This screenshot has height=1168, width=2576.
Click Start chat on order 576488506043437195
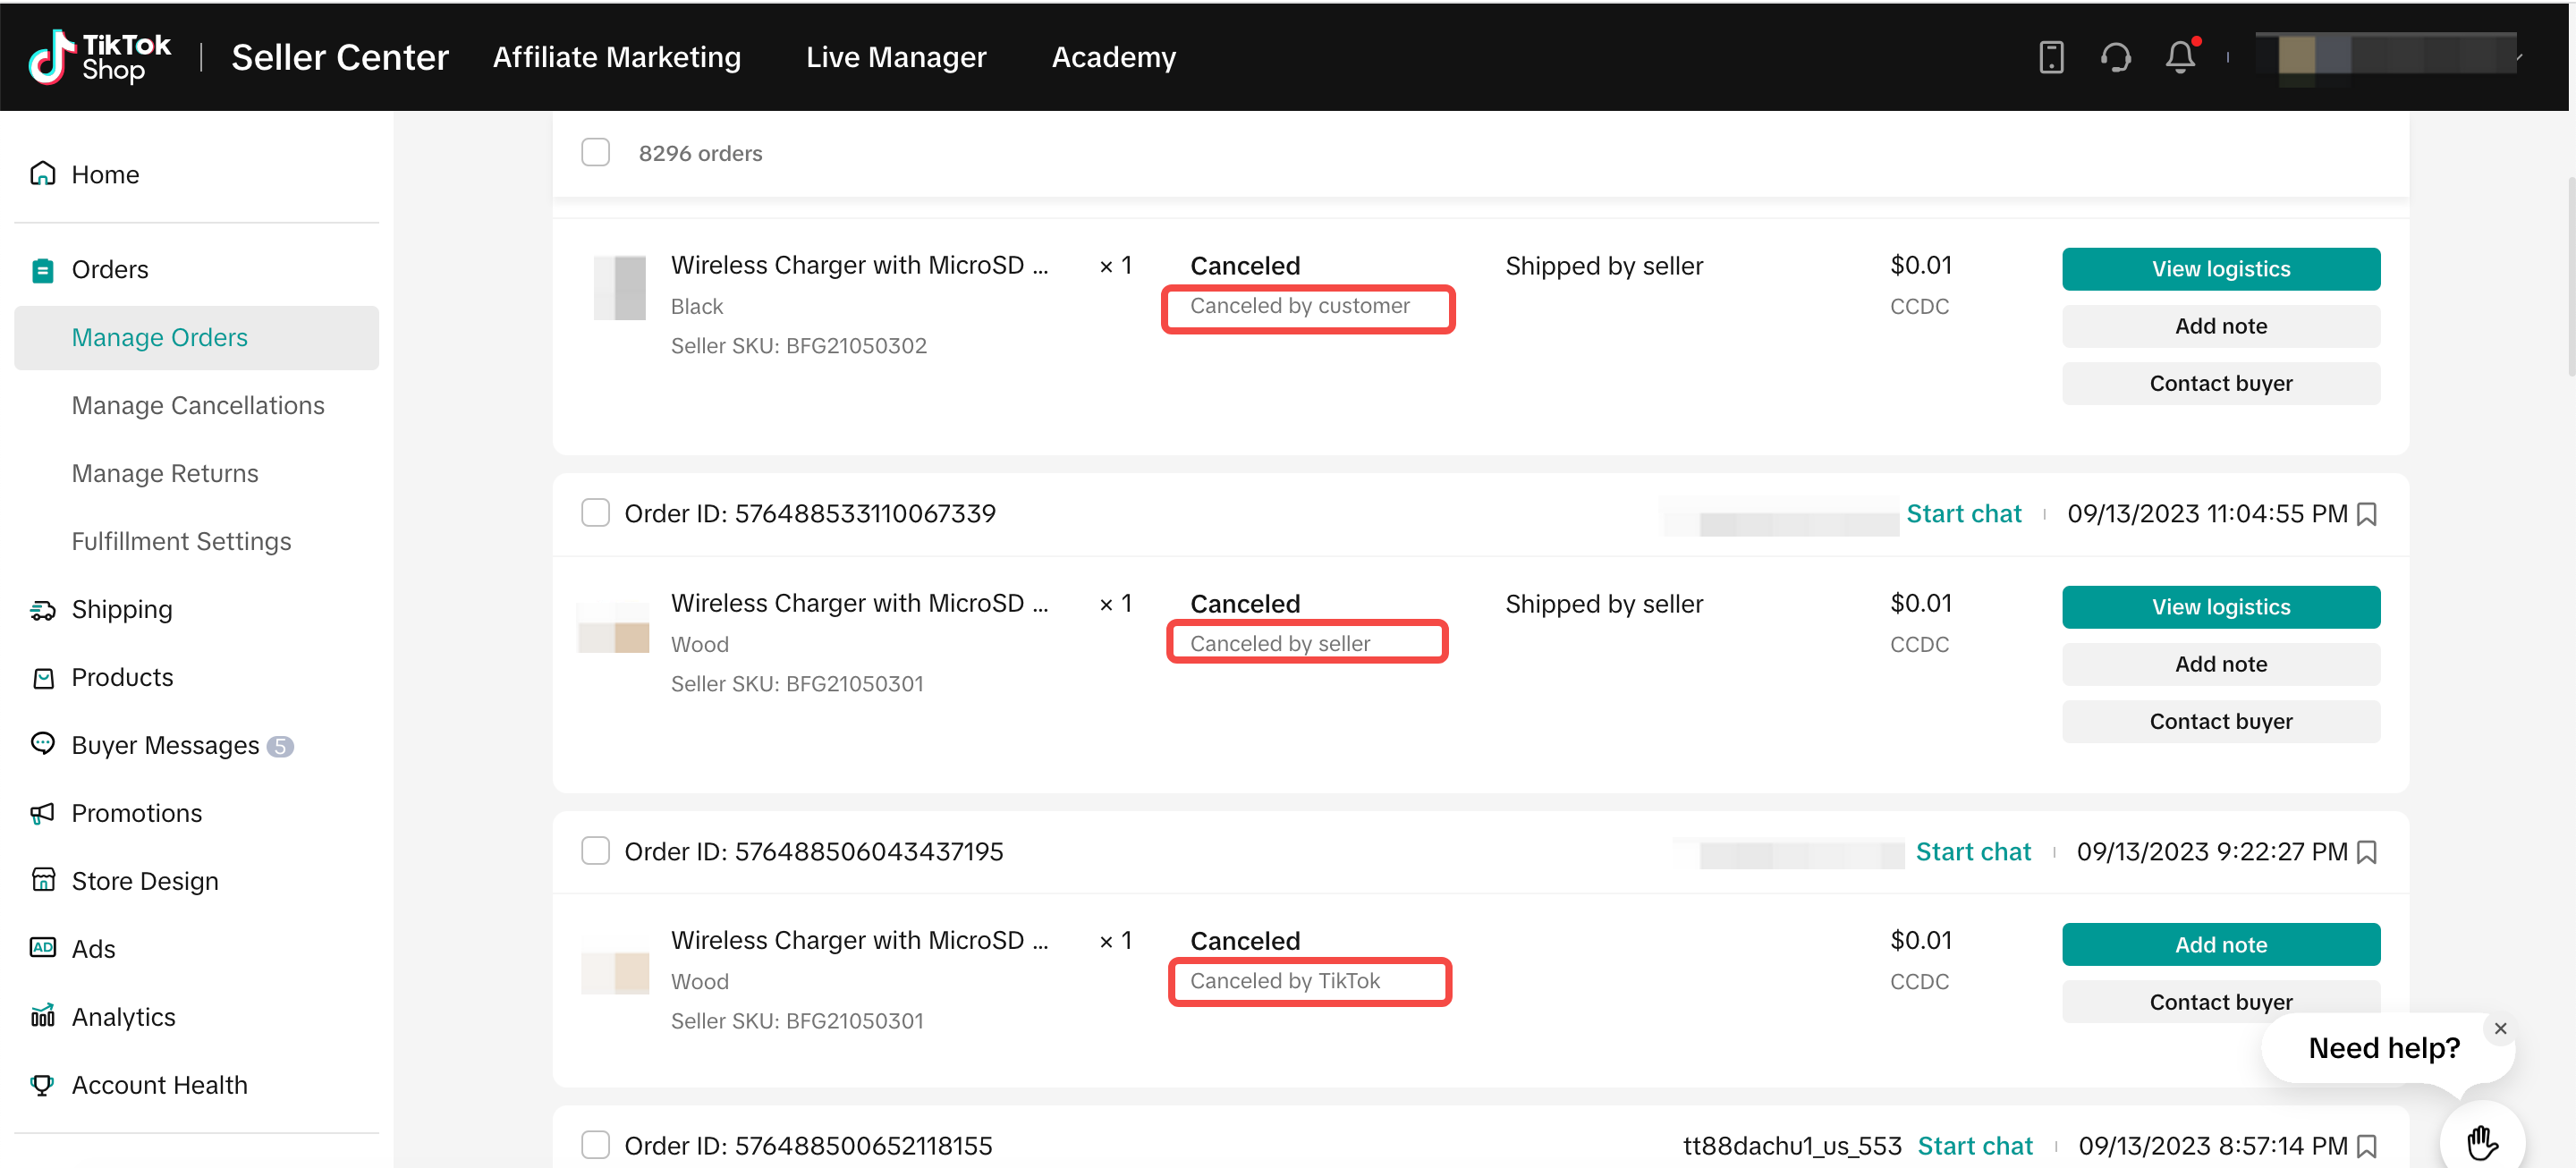[x=1972, y=852]
